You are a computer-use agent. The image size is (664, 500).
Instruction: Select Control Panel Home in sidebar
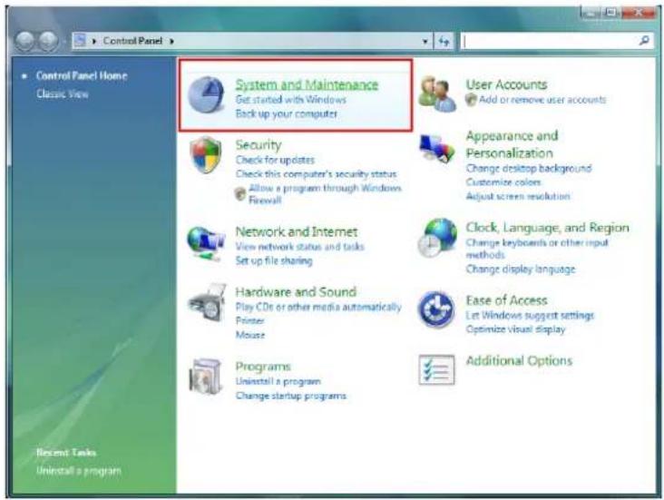click(82, 76)
